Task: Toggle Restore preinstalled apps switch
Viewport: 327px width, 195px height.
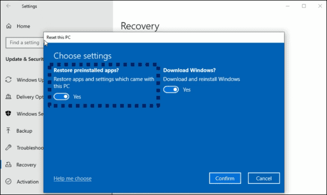Action: point(61,96)
